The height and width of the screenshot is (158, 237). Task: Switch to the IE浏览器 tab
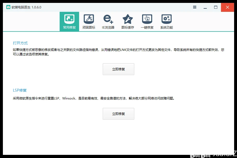[108, 22]
